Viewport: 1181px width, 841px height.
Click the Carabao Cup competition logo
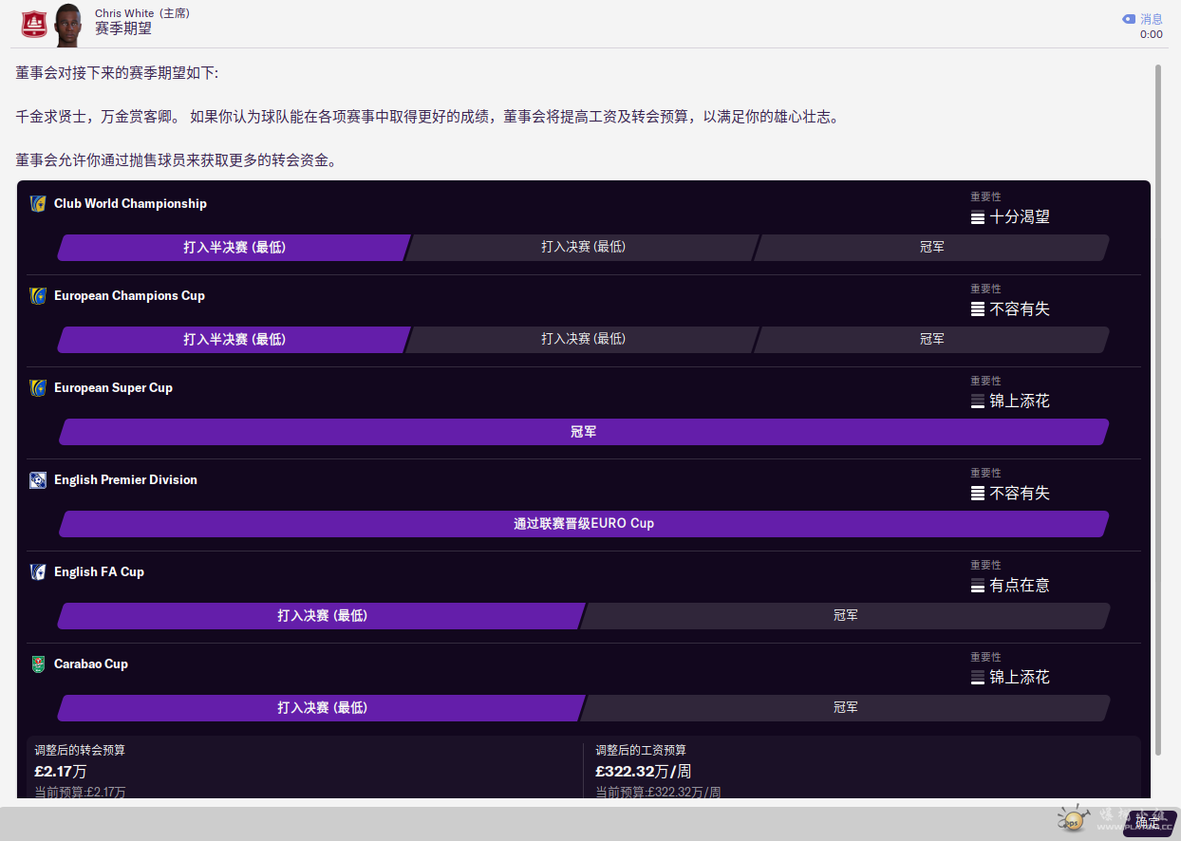(x=38, y=663)
